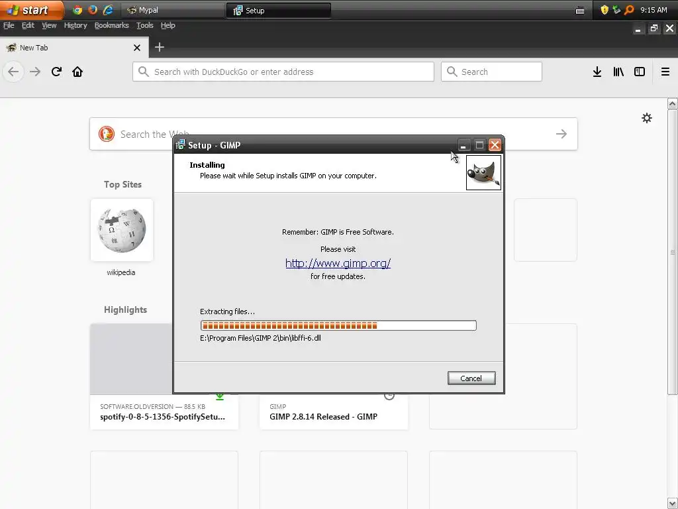Toggle the sidebar view icon

640,72
